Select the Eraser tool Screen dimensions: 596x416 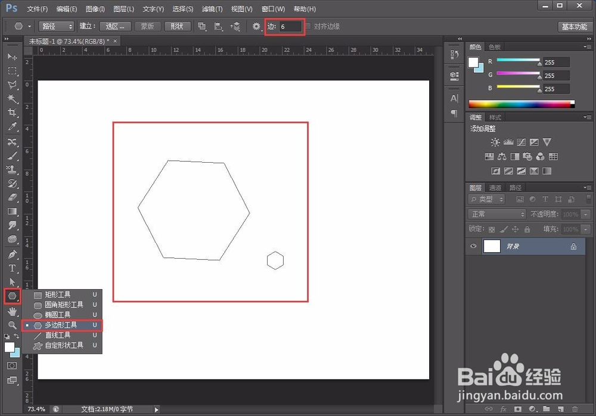(12, 197)
